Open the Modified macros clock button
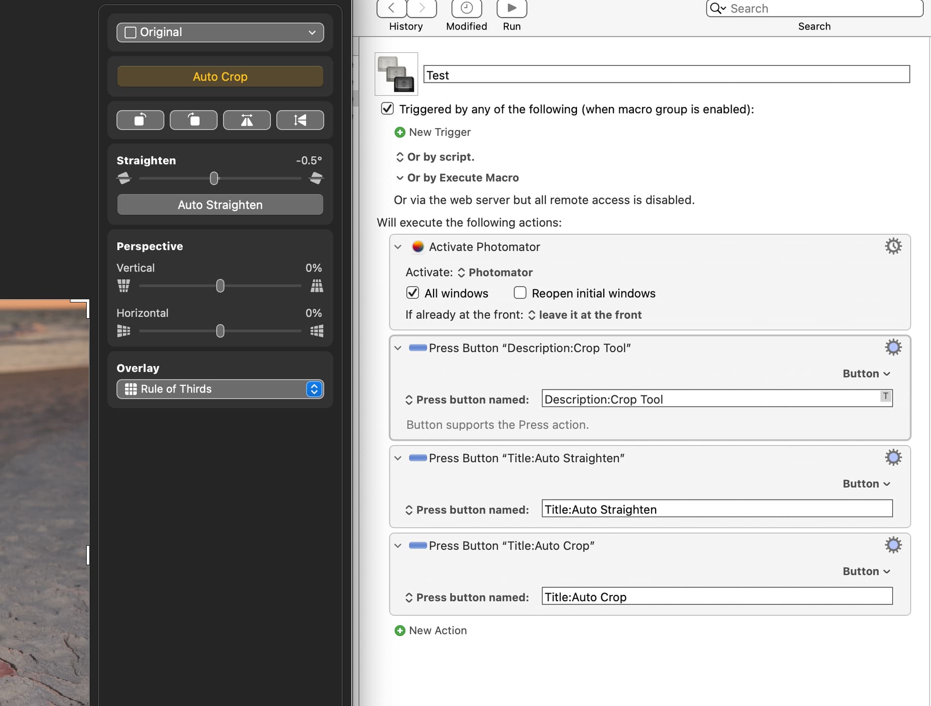The image size is (931, 706). [466, 8]
